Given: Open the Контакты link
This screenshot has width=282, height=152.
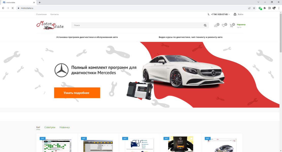Looking at the screenshot, I should 55,14.
